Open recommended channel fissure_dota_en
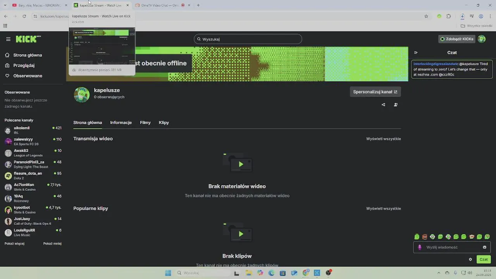496x279 pixels. coord(33,176)
